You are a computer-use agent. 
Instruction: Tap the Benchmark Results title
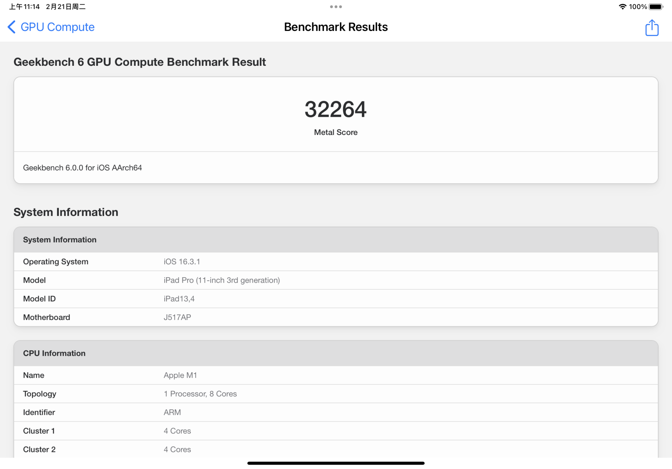point(336,27)
